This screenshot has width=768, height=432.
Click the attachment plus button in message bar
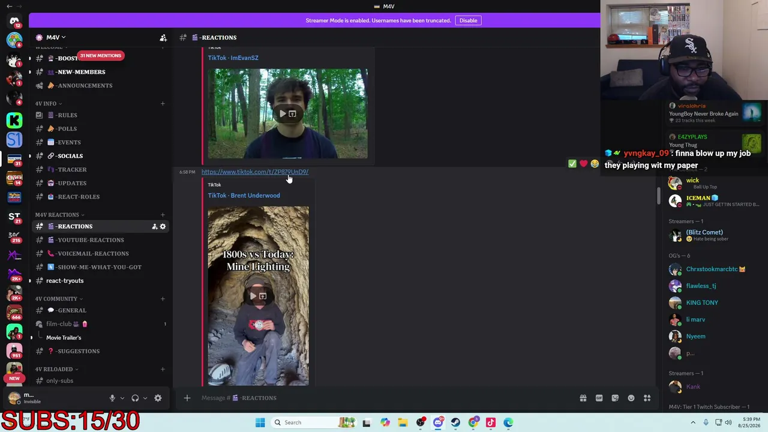click(x=187, y=398)
